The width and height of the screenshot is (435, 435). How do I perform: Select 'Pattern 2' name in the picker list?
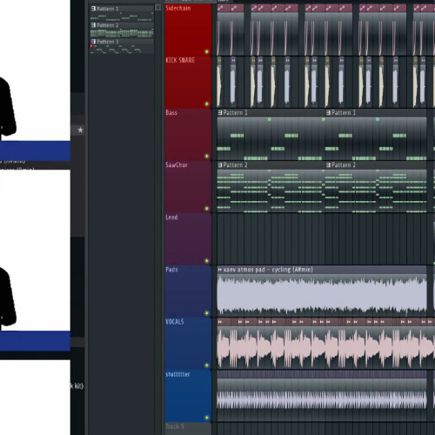(108, 25)
